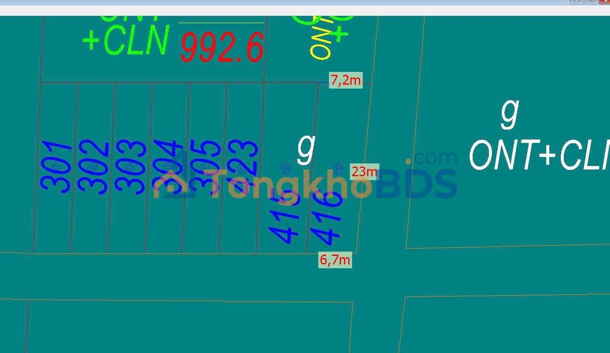Click the white g above ONT+CLN

[510, 114]
